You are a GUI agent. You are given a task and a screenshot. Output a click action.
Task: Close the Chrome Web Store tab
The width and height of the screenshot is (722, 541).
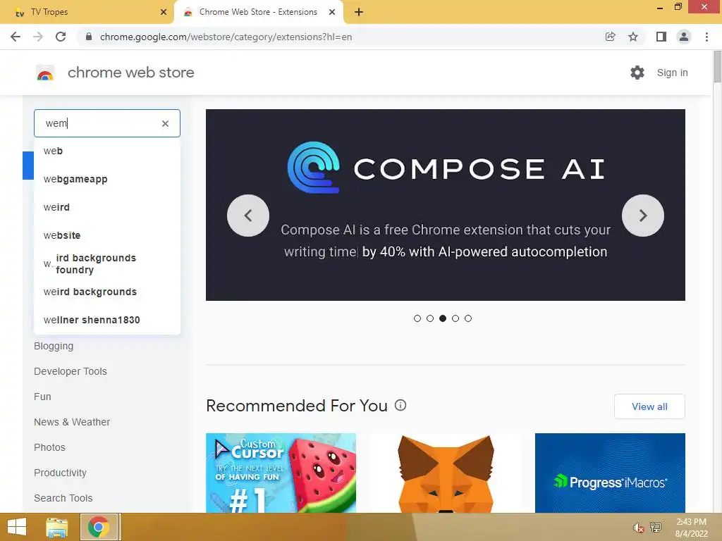click(x=332, y=12)
